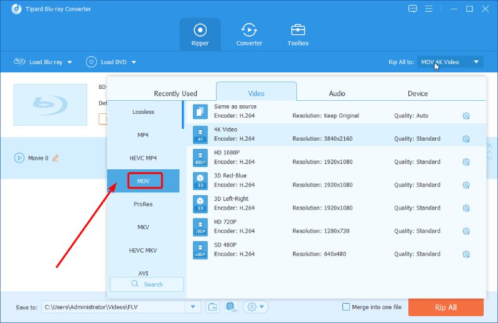
Task: Enable Merge into one file checkbox
Action: click(x=346, y=307)
